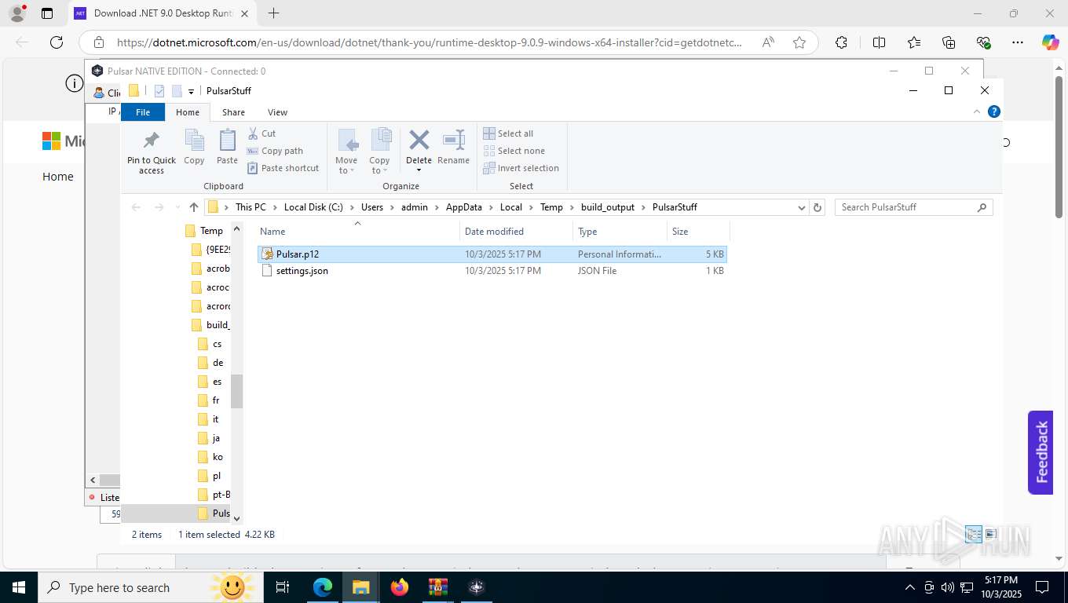The height and width of the screenshot is (603, 1068).
Task: Switch to the Home ribbon tab
Action: pyautogui.click(x=188, y=112)
